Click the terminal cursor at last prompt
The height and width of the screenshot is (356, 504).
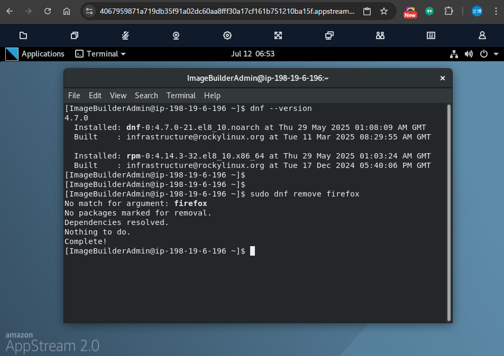point(252,251)
